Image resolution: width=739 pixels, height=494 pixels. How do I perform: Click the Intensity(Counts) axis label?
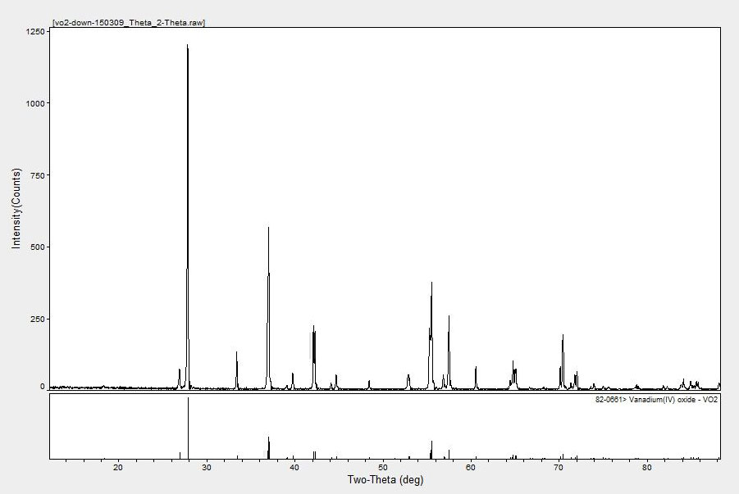(16, 209)
